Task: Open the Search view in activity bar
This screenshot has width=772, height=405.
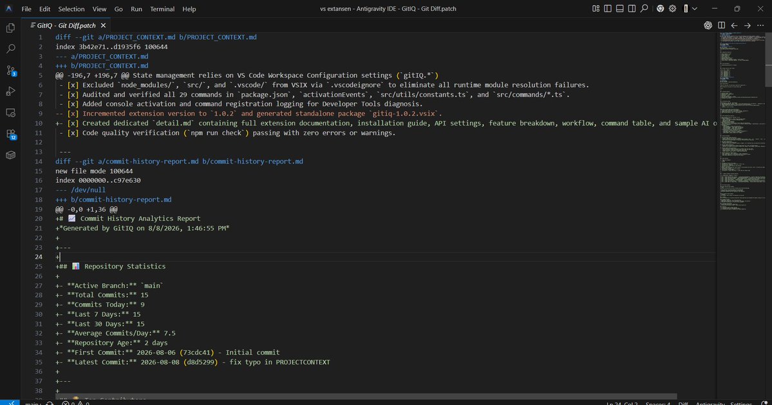Action: (x=10, y=49)
